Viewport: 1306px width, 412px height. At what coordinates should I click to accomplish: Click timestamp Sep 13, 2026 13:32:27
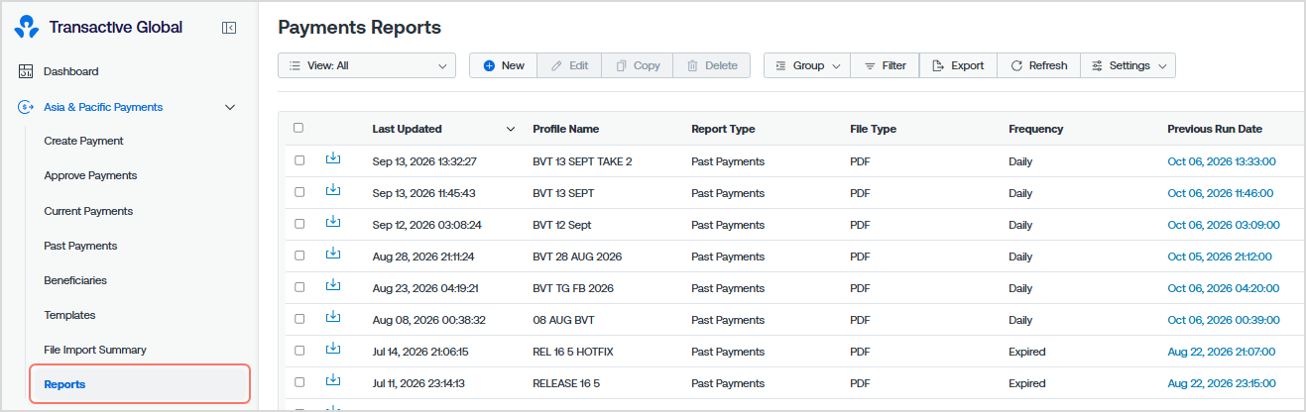424,161
